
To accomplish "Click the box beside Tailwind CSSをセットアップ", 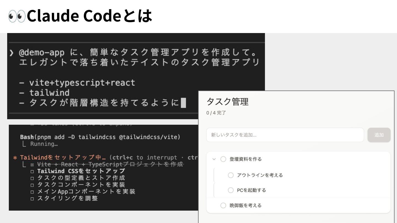I will click(32, 171).
